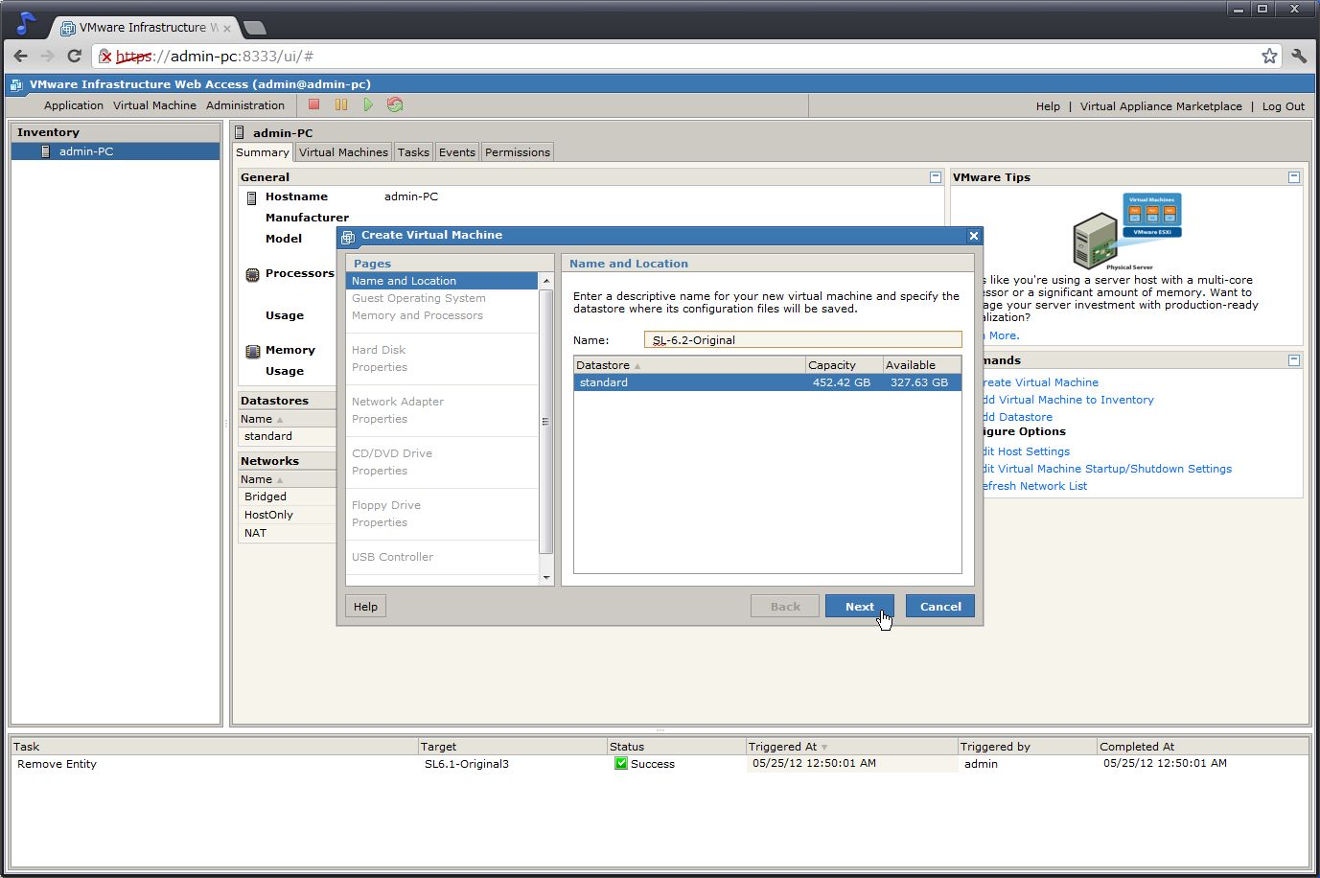Screen dimensions: 1320x878
Task: Switch to the Virtual Machines tab
Action: (343, 152)
